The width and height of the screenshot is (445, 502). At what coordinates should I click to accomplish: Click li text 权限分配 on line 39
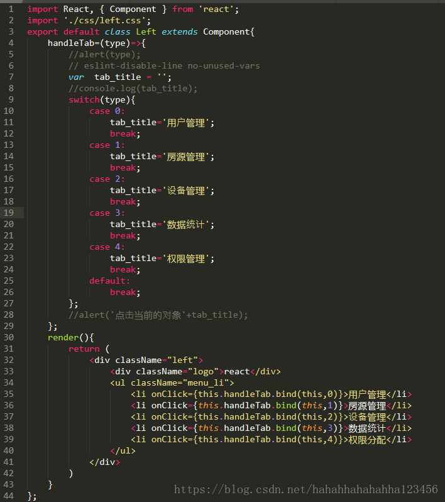tap(367, 439)
